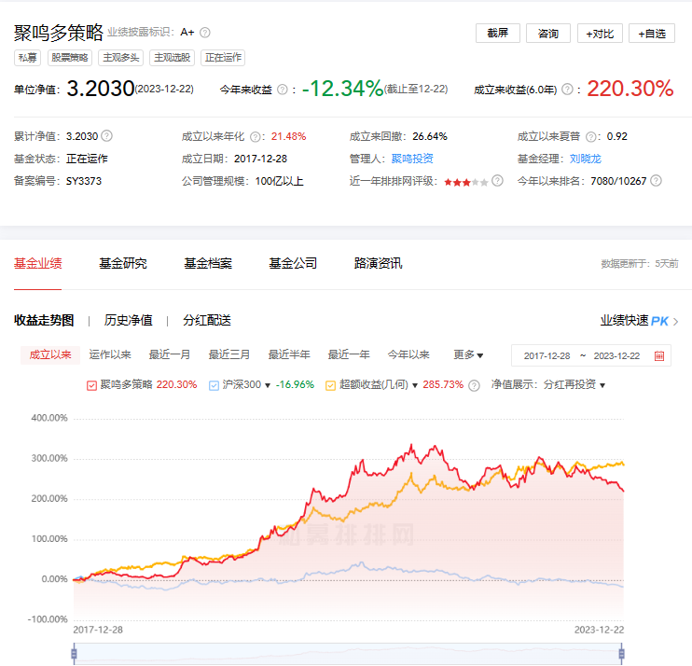This screenshot has width=692, height=666.
Task: Click right handle of chart range slider
Action: [x=622, y=654]
